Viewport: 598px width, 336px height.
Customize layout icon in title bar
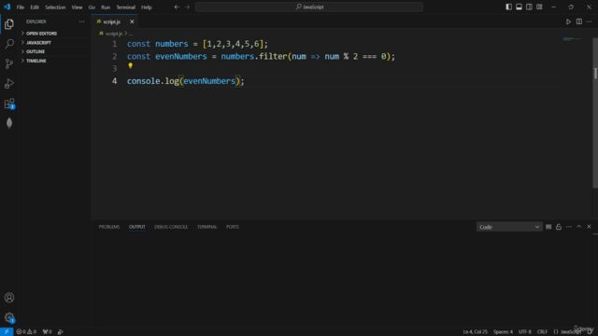click(539, 7)
